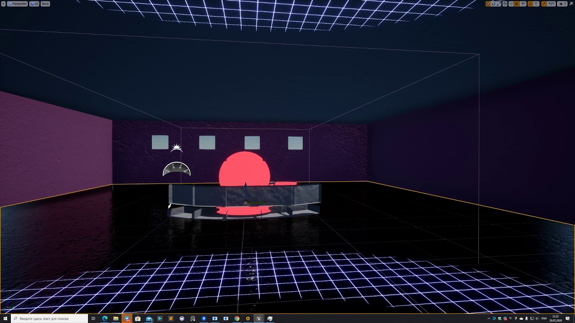Open the Lit view mode dropdown
The image size is (575, 323).
coord(34,4)
